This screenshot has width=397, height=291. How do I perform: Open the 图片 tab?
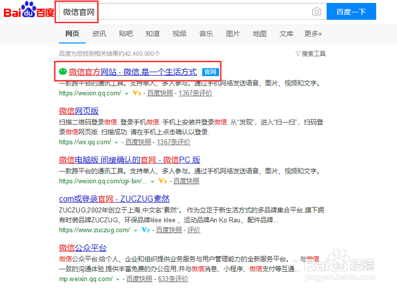point(232,34)
